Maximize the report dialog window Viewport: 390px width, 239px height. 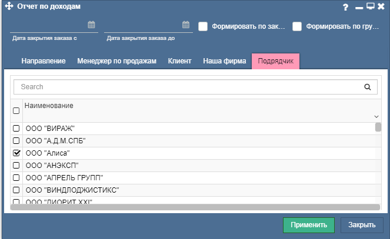[371, 7]
